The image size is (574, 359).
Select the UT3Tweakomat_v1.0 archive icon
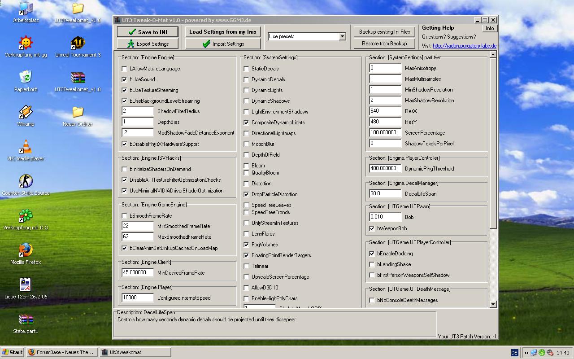pos(78,81)
